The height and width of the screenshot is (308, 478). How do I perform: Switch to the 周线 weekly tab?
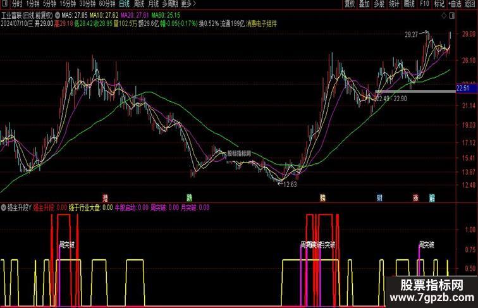coord(139,4)
